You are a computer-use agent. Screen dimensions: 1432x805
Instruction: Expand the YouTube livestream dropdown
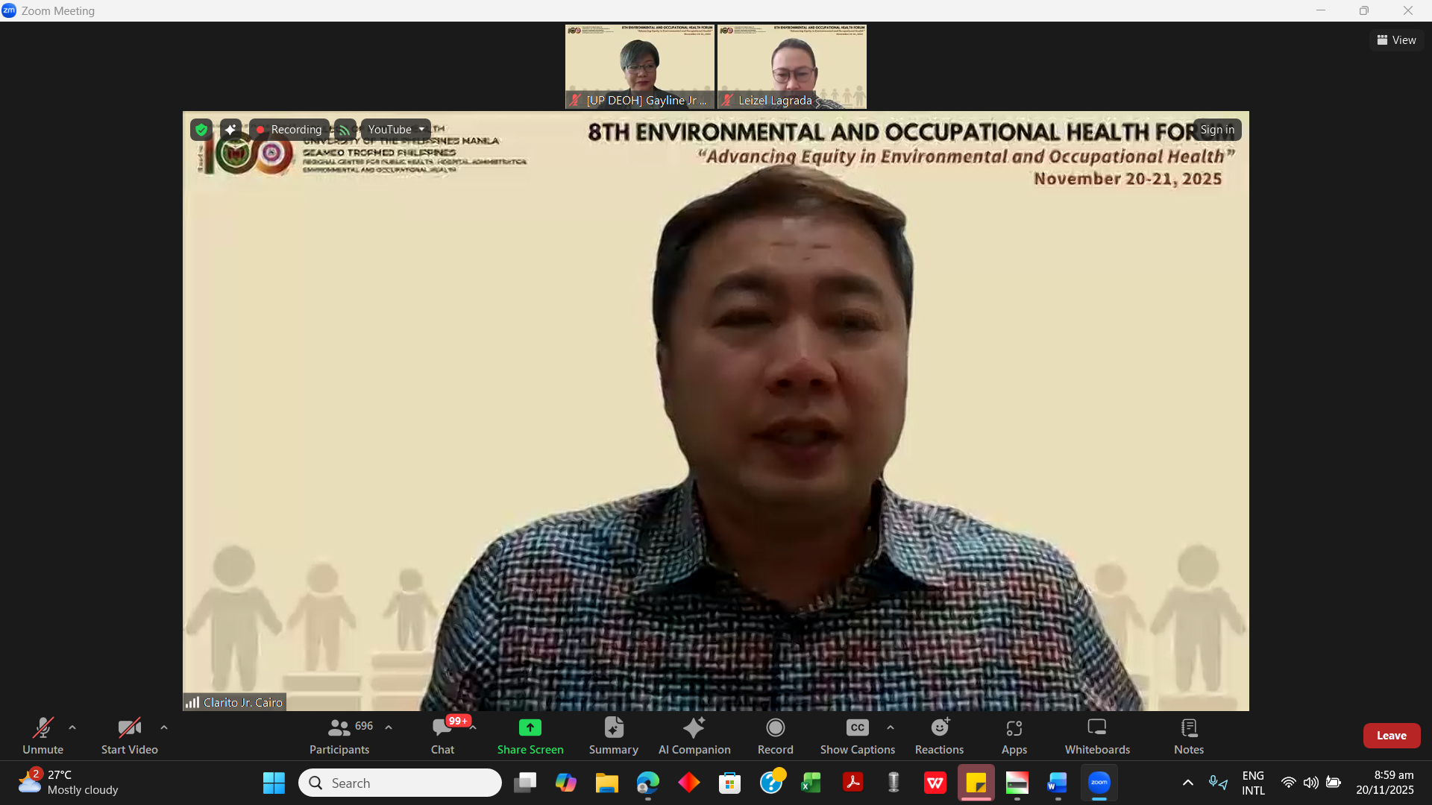point(421,130)
